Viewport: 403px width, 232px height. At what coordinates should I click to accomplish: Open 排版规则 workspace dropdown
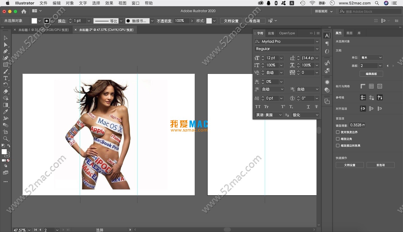pyautogui.click(x=324, y=11)
